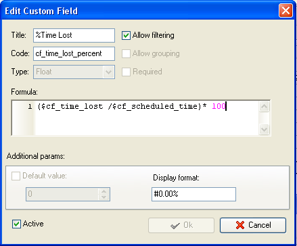Click formula scrollbar up arrow
The width and height of the screenshot is (297, 246).
(x=264, y=106)
